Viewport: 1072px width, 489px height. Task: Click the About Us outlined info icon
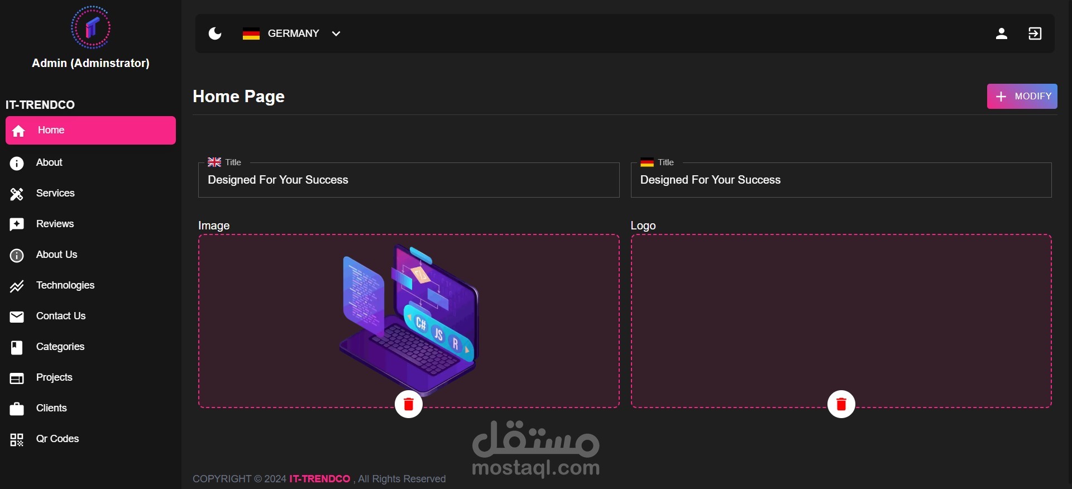17,255
